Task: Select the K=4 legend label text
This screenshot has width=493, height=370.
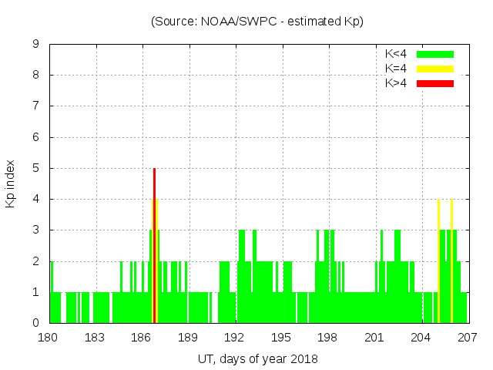Action: (x=396, y=69)
